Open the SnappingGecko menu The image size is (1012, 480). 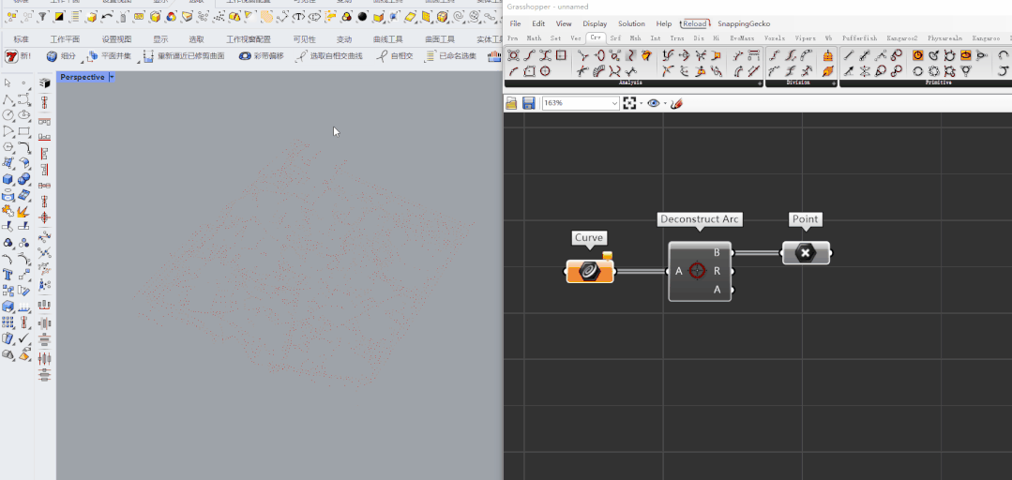point(744,23)
